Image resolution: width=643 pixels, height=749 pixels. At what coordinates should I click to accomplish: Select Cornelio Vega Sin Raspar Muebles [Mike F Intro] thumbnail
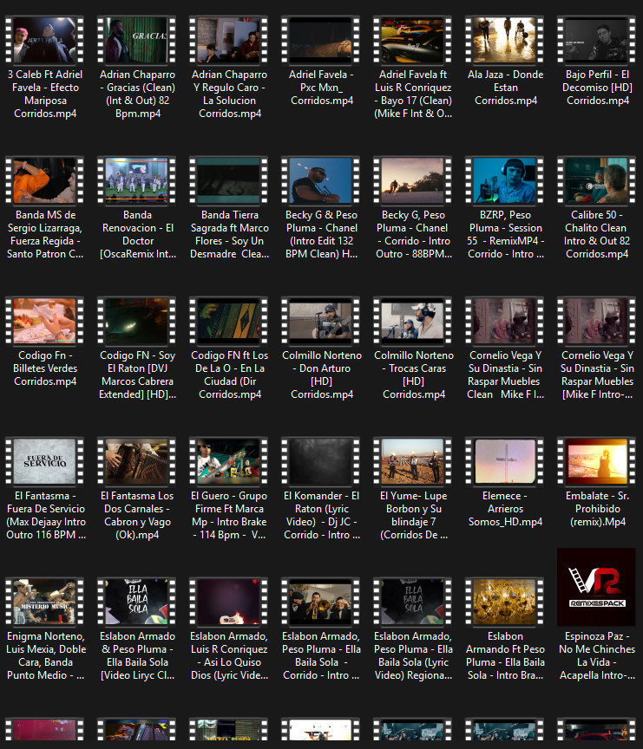[597, 321]
